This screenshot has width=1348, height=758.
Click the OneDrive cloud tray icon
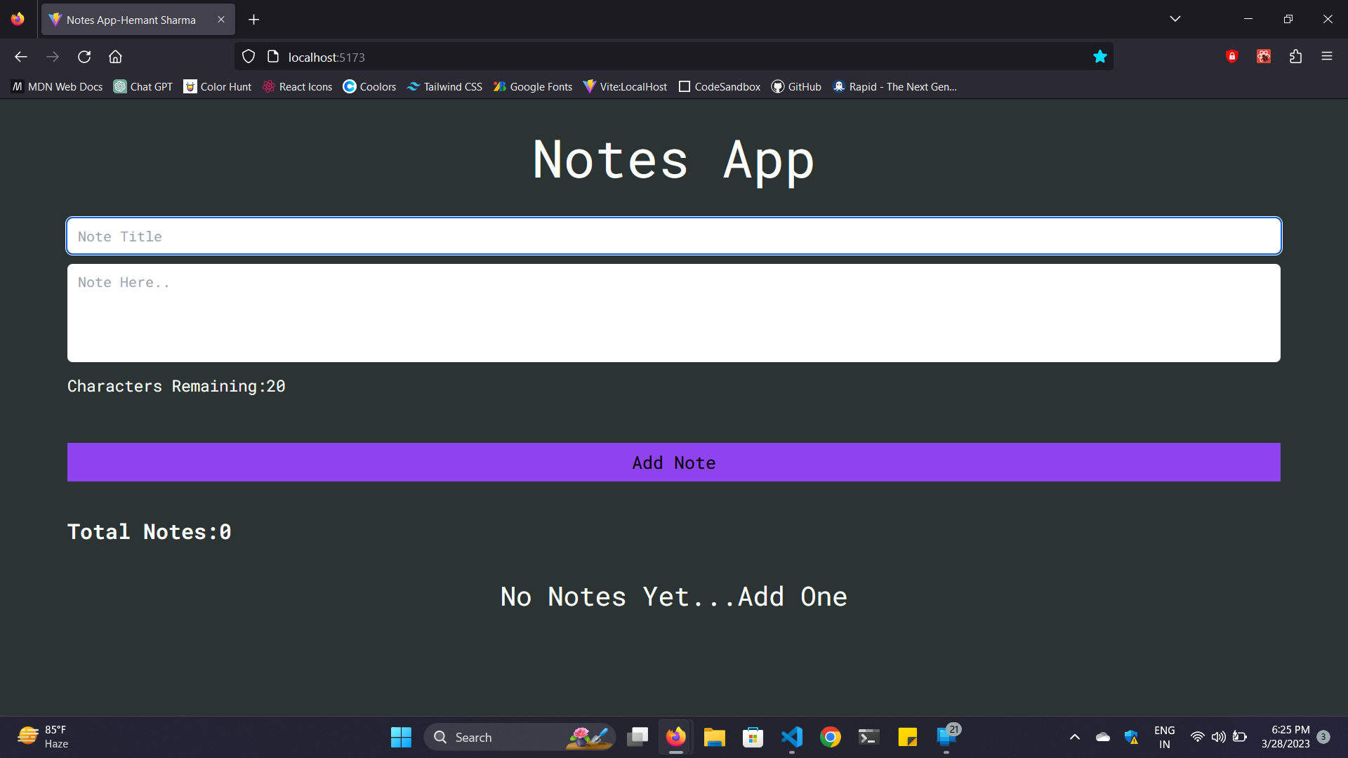point(1103,737)
